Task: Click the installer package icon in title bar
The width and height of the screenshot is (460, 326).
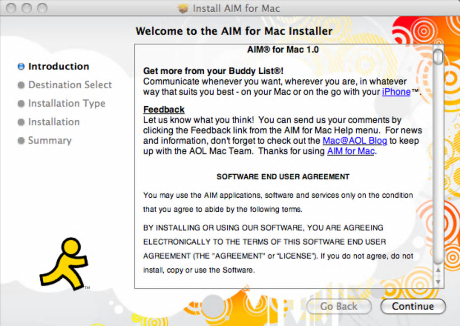Action: [x=183, y=8]
